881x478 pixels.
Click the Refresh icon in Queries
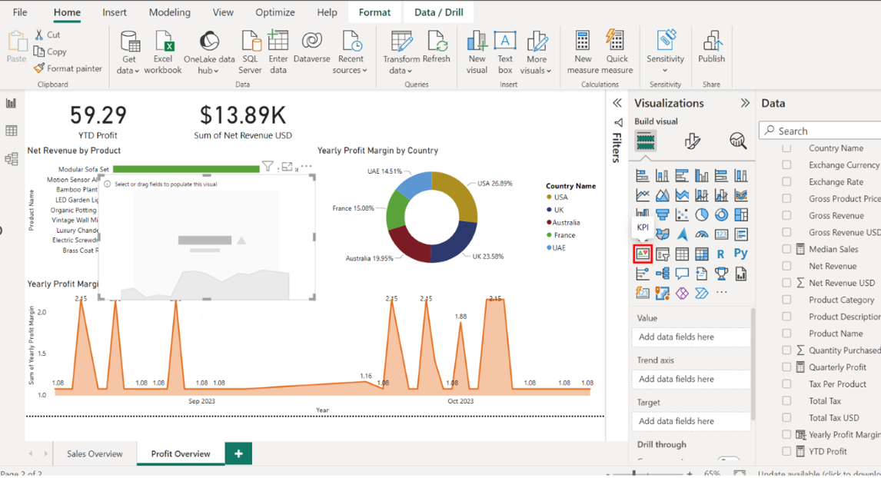[436, 45]
